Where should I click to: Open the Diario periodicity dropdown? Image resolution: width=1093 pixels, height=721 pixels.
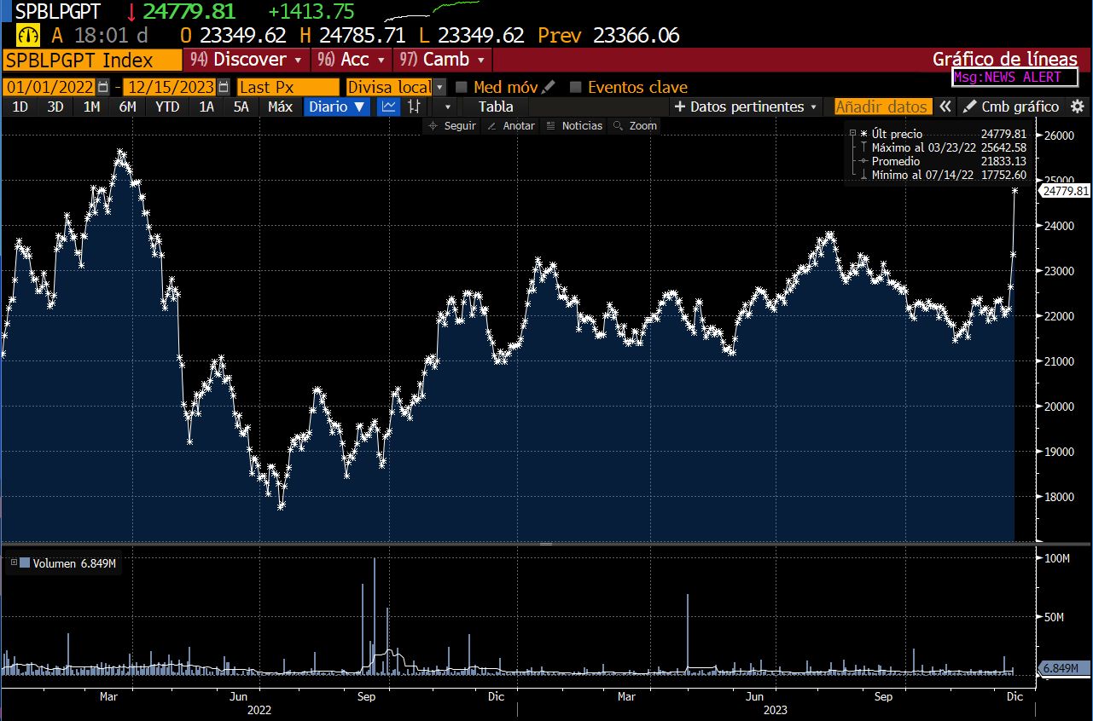(337, 107)
